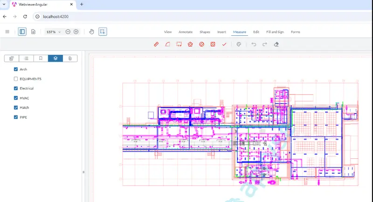The width and height of the screenshot is (373, 202).
Task: Select the check mark count tool
Action: (x=224, y=45)
